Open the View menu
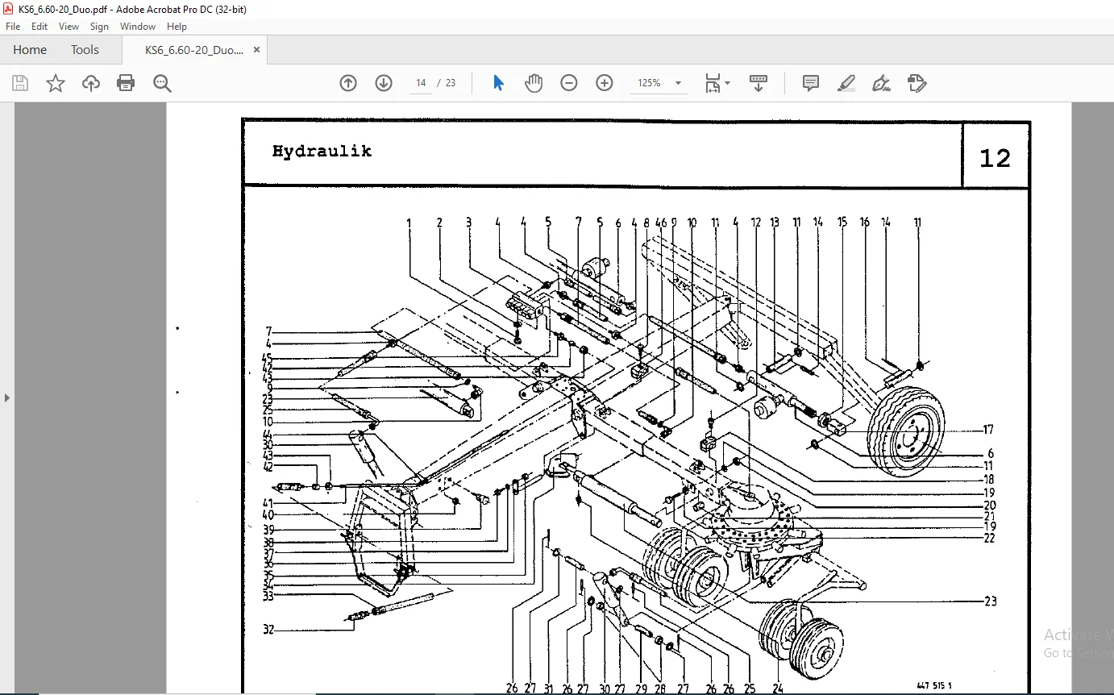This screenshot has height=695, width=1114. [x=69, y=27]
